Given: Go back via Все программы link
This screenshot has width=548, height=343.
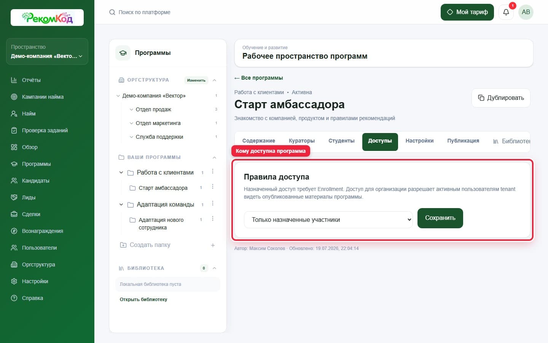Looking at the screenshot, I should coord(259,78).
